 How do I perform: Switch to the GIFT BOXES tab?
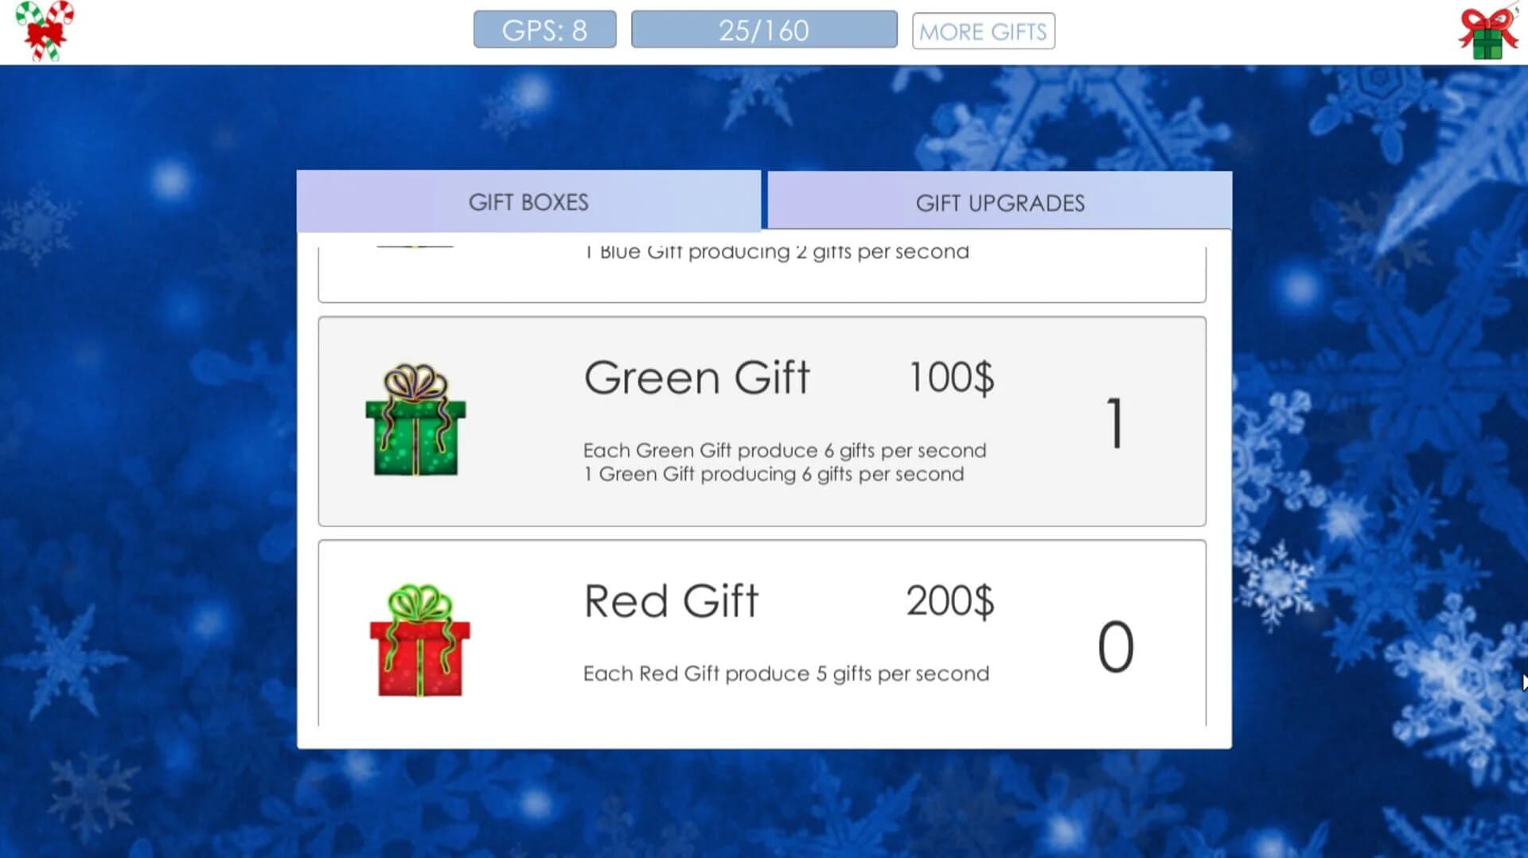click(x=528, y=202)
